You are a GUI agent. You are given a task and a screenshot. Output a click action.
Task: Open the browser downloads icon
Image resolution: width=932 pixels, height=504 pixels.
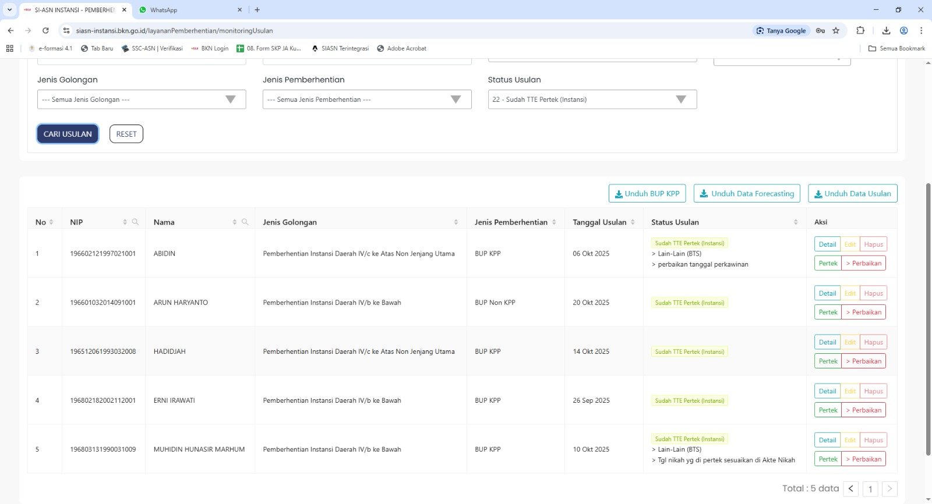pyautogui.click(x=886, y=31)
